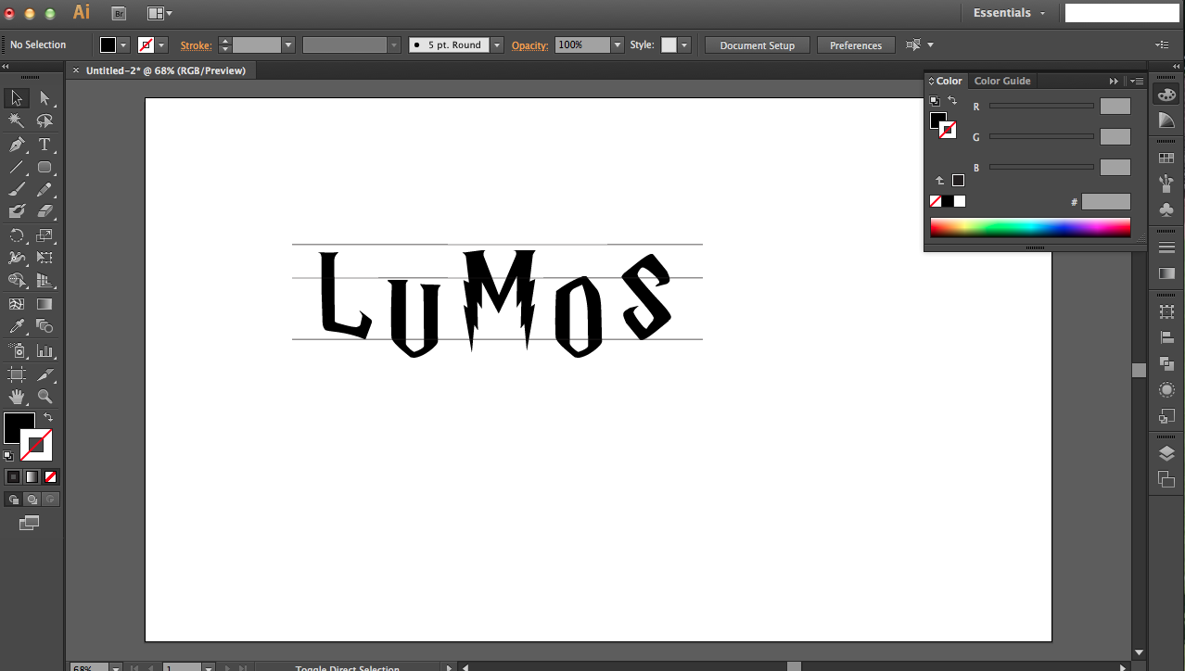Choose the Mesh tool

(x=17, y=304)
